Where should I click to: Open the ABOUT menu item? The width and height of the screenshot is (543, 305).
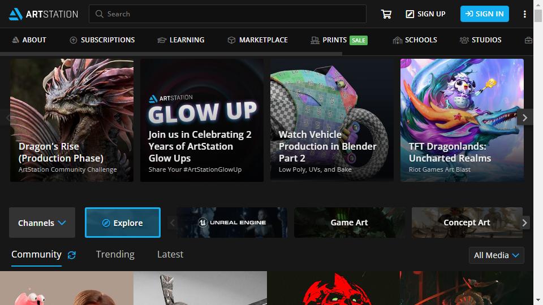coord(29,40)
